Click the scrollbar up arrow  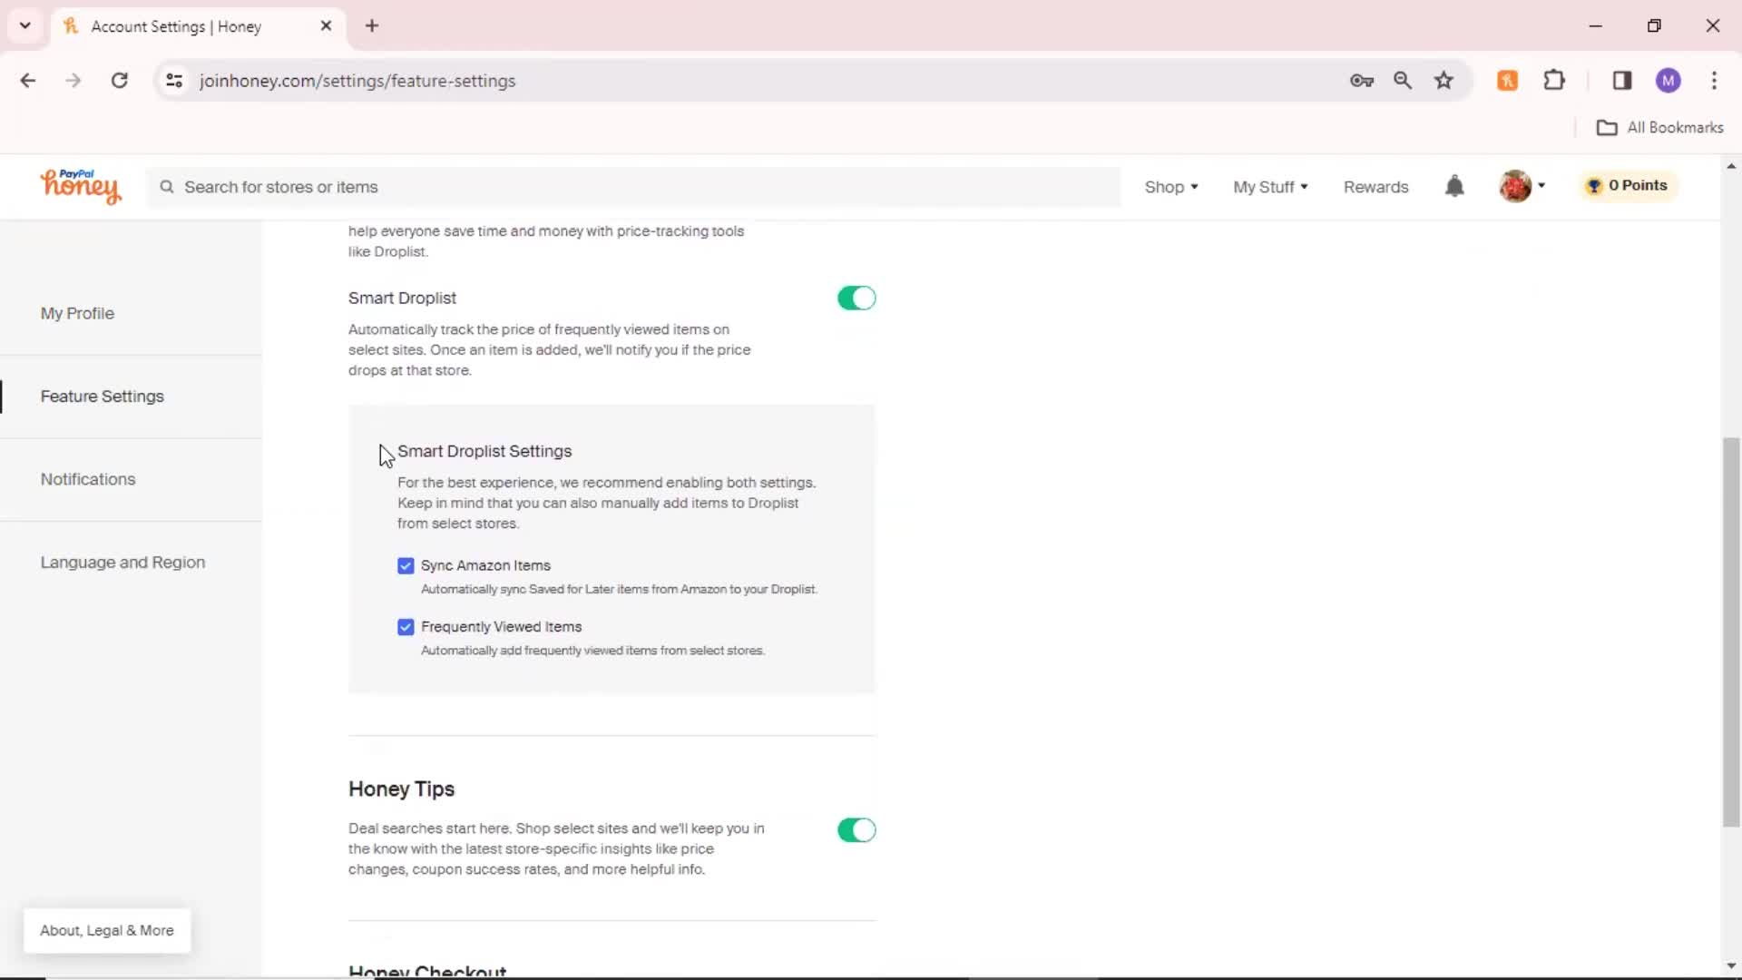(1731, 166)
